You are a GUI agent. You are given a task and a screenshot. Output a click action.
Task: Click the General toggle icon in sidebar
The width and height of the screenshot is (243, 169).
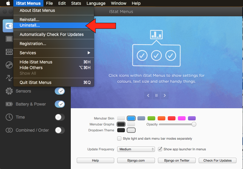(x=9, y=26)
